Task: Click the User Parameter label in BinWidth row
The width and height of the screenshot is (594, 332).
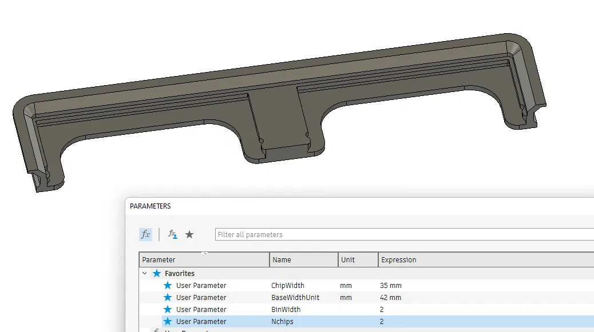Action: click(x=201, y=310)
